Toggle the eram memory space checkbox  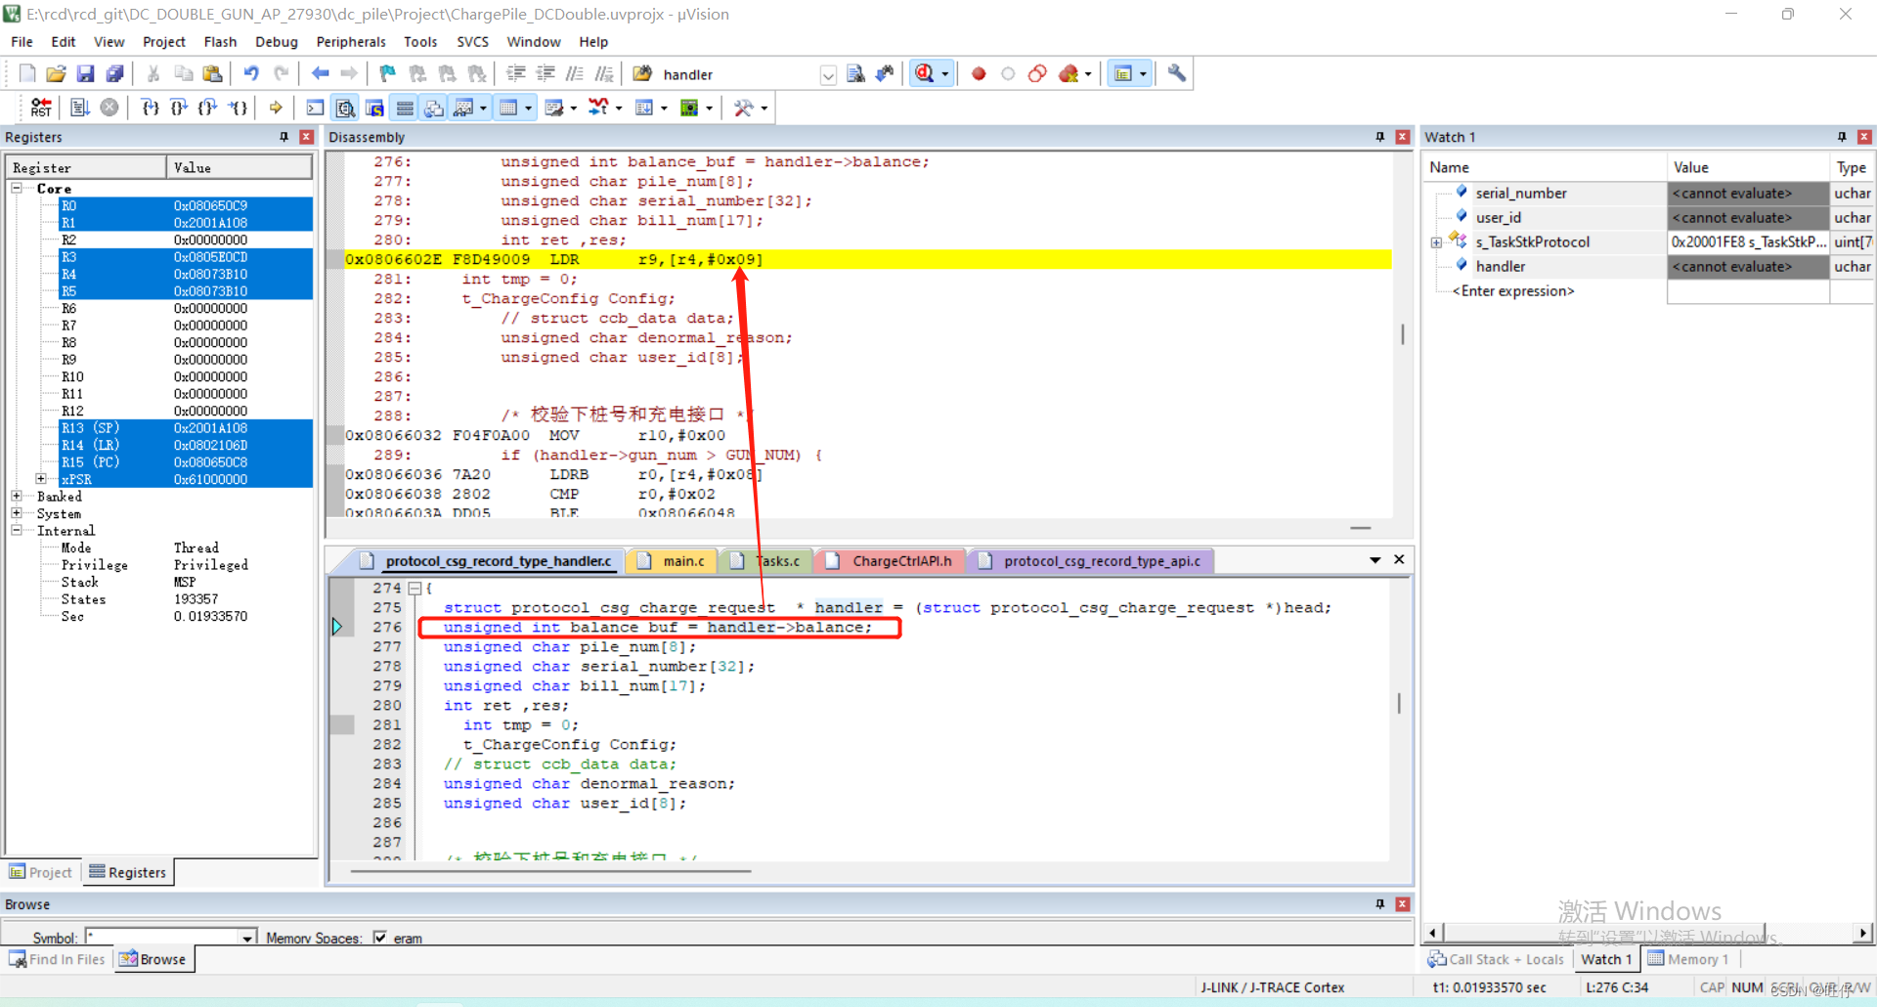(x=379, y=937)
